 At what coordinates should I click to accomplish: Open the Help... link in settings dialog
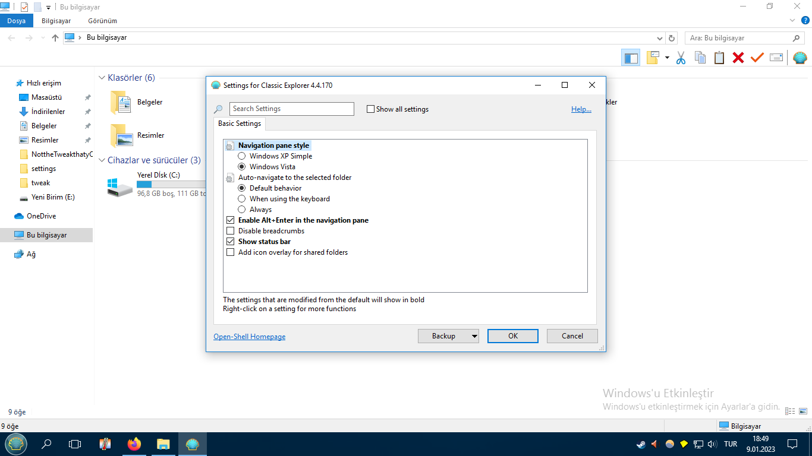(581, 109)
